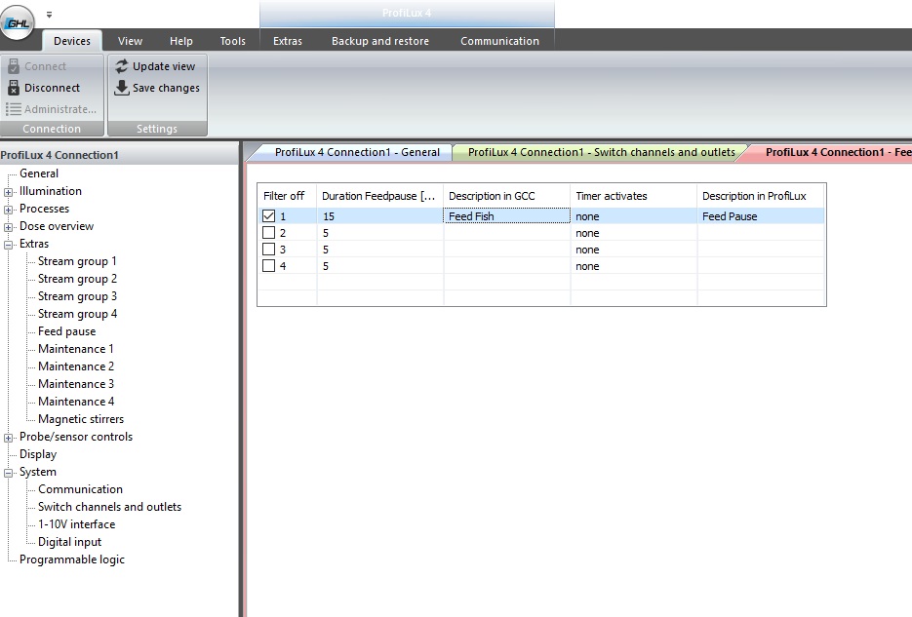Click Timer activates none in row 3

pyautogui.click(x=587, y=250)
